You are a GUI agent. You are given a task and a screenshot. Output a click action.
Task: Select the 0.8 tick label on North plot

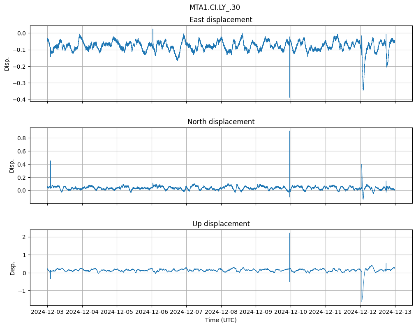click(21, 138)
